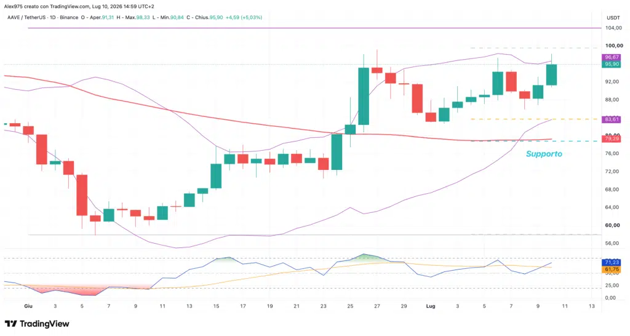Screen dimensions: 630x336
Task: Click the 56,00 price axis label
Action: [612, 244]
